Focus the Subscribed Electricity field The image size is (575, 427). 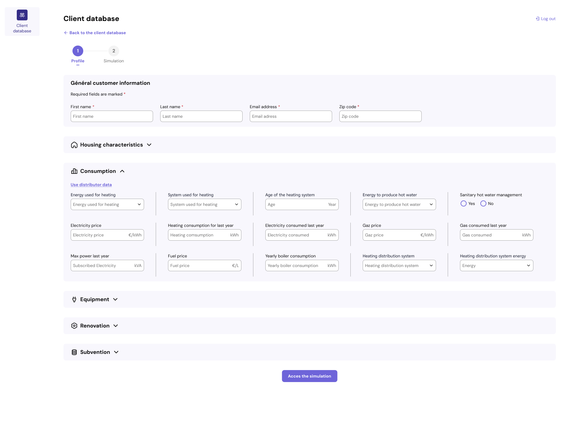click(x=107, y=265)
